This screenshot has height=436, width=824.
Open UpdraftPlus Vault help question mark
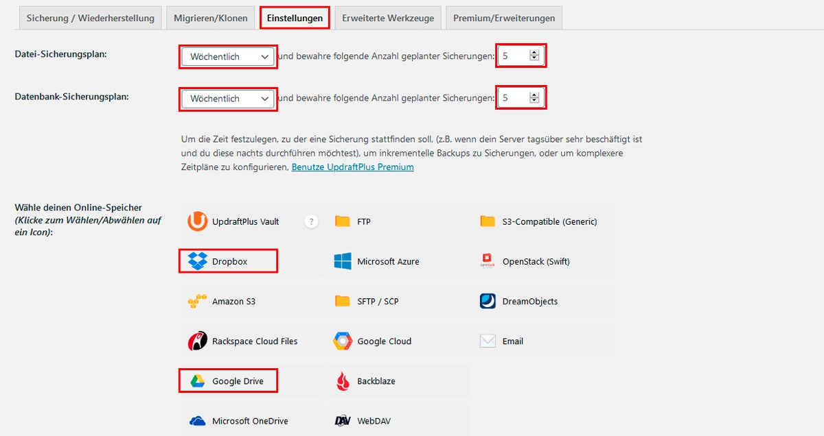312,221
